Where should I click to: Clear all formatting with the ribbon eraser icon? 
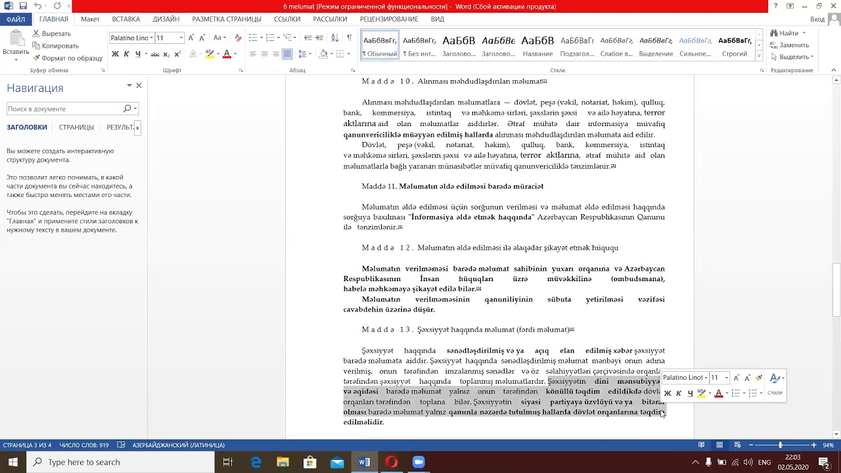[x=238, y=38]
